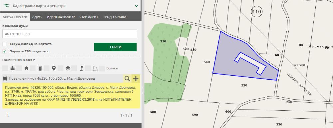Open the ИДЕНТИФИКАТОР tab

coord(61,17)
